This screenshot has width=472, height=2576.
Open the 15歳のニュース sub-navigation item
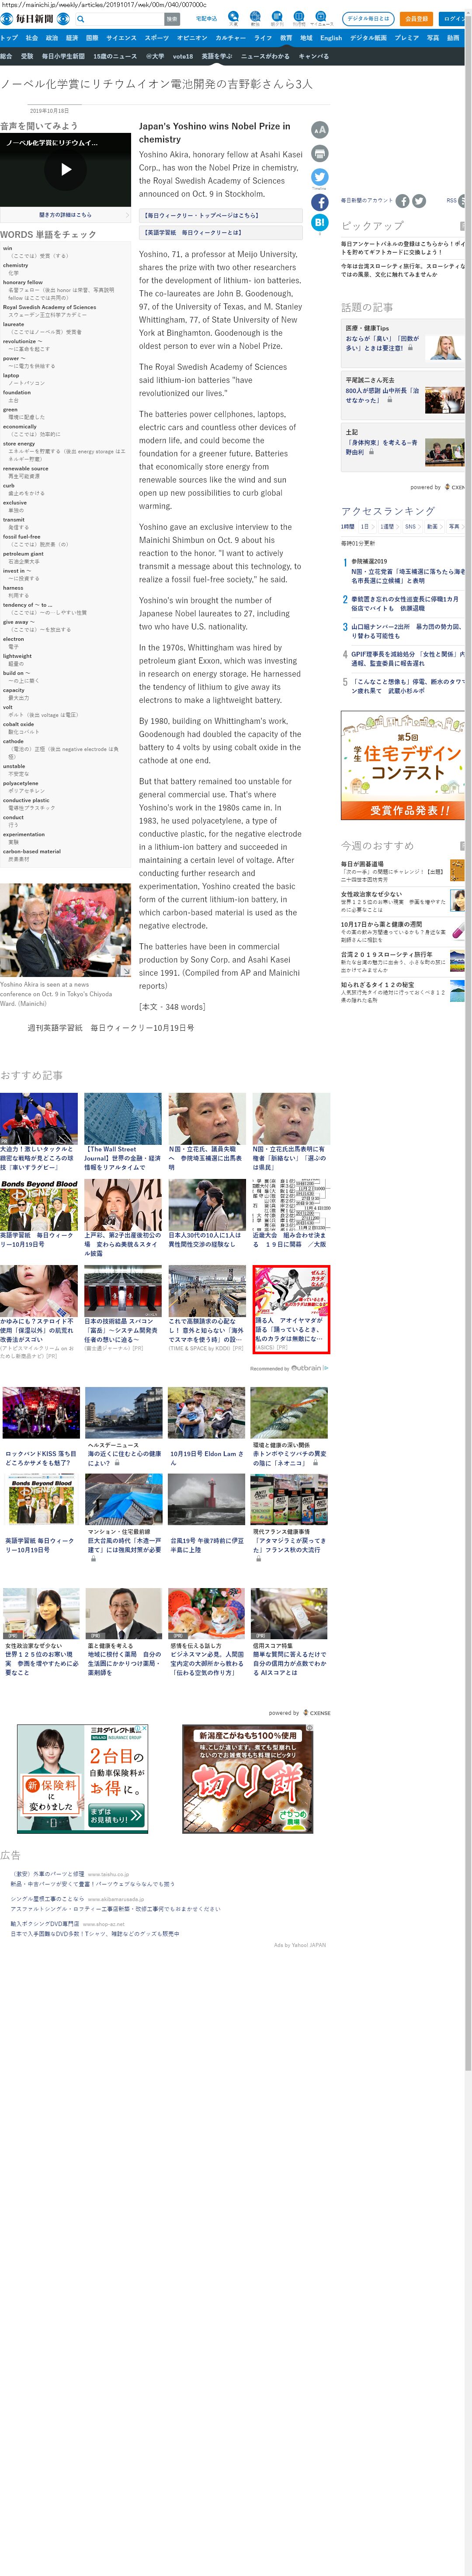pos(115,56)
